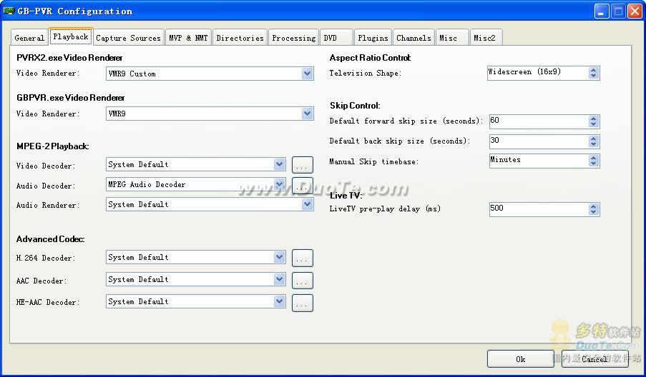Open MPEG-2 Video Decoder dropdown

click(x=279, y=164)
